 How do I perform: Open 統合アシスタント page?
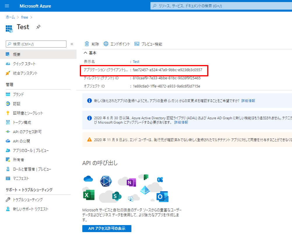pos(25,73)
